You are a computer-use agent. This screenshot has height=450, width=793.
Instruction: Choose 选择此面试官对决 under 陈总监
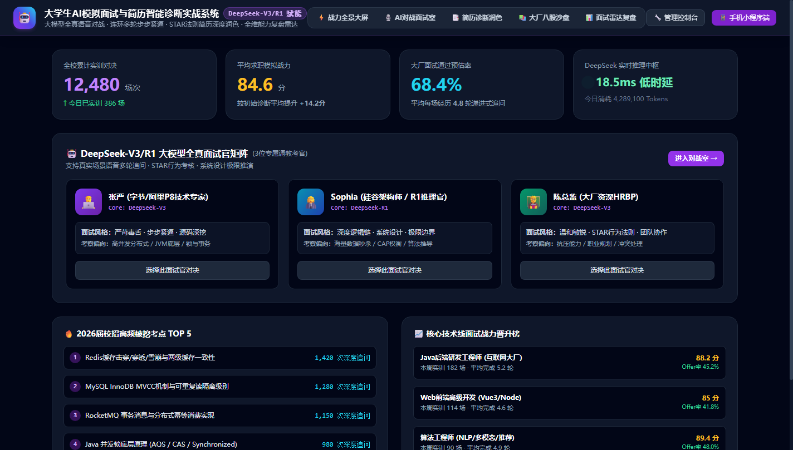[617, 270]
